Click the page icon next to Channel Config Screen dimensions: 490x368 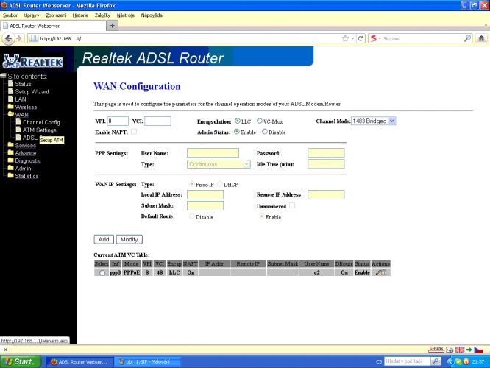pyautogui.click(x=18, y=121)
